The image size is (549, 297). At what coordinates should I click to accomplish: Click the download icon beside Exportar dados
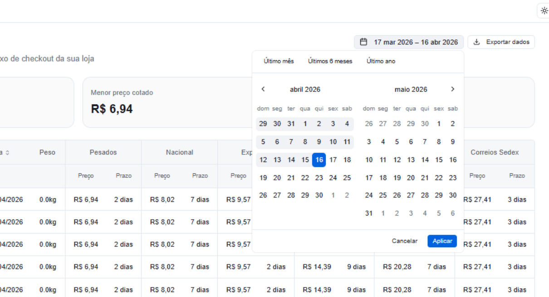pos(476,42)
